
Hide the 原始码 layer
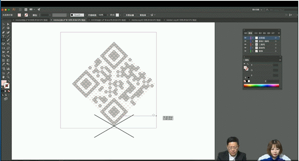point(245,48)
